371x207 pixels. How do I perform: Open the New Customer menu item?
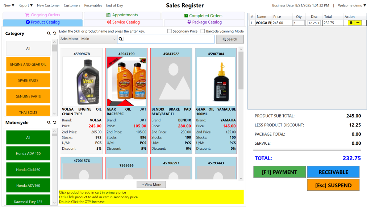pyautogui.click(x=48, y=5)
